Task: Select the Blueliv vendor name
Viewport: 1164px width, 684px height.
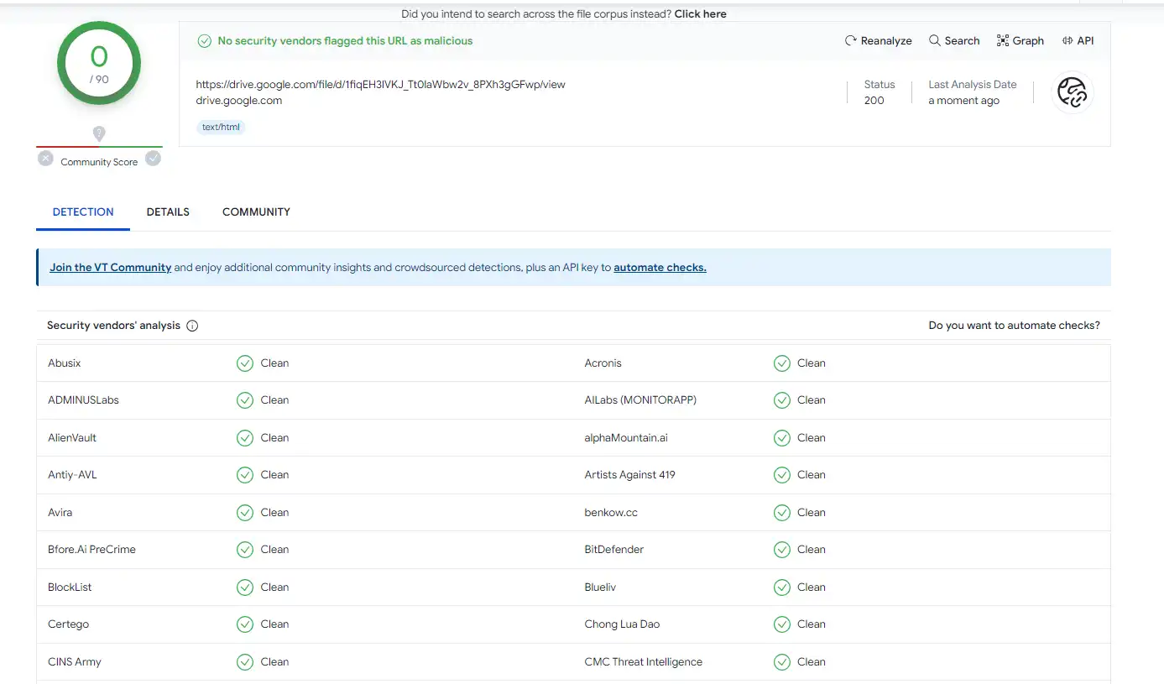Action: pos(600,587)
